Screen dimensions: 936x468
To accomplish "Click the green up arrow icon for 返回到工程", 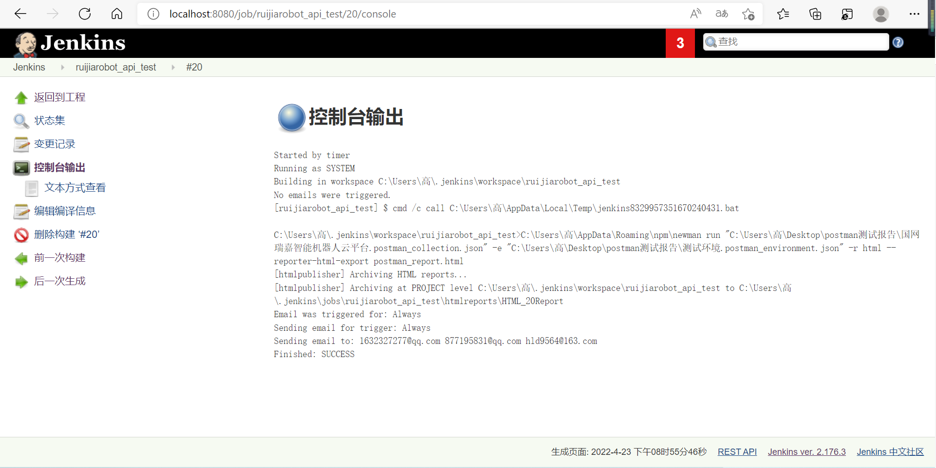I will pyautogui.click(x=21, y=98).
